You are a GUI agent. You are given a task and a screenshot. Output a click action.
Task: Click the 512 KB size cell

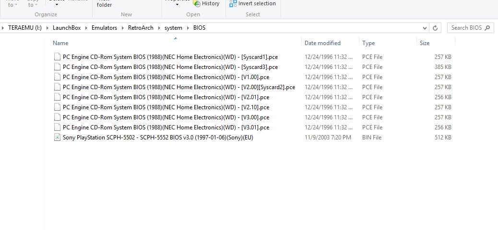point(443,138)
